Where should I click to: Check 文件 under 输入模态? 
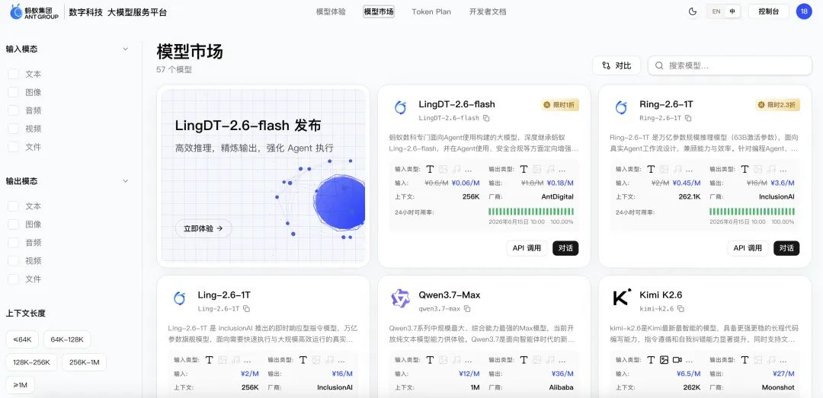[13, 147]
